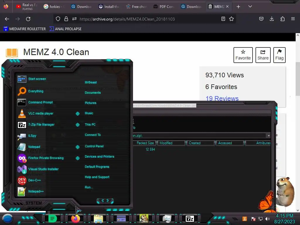Launch Everything search from start menu
The height and width of the screenshot is (225, 300).
click(x=30, y=91)
